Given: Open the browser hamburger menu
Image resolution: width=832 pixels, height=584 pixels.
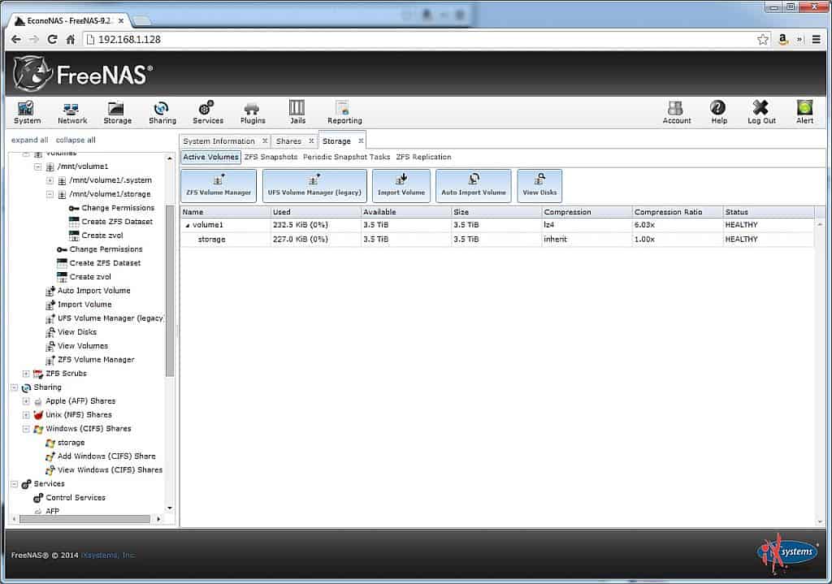Looking at the screenshot, I should pyautogui.click(x=816, y=39).
